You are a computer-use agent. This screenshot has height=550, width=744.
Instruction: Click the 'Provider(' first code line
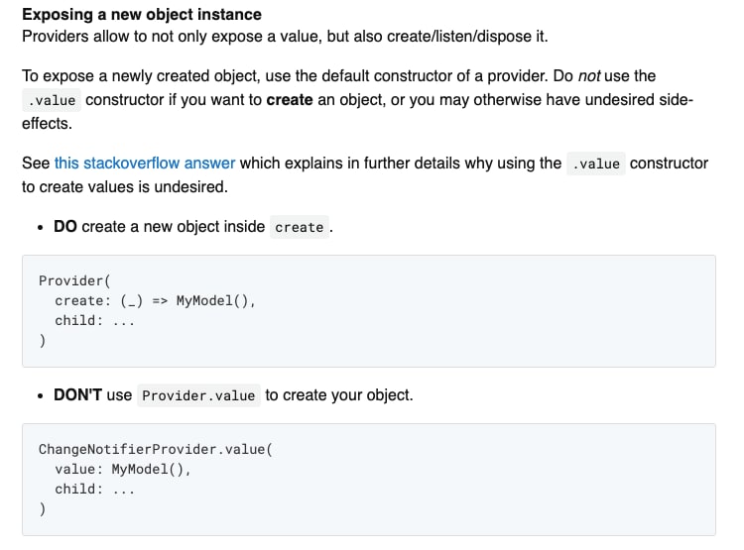[x=74, y=280]
